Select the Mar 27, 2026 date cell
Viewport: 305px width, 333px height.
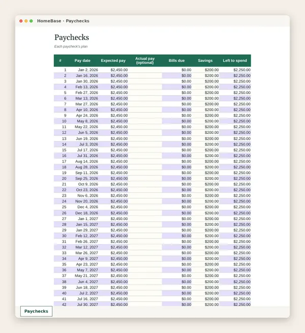pyautogui.click(x=83, y=104)
